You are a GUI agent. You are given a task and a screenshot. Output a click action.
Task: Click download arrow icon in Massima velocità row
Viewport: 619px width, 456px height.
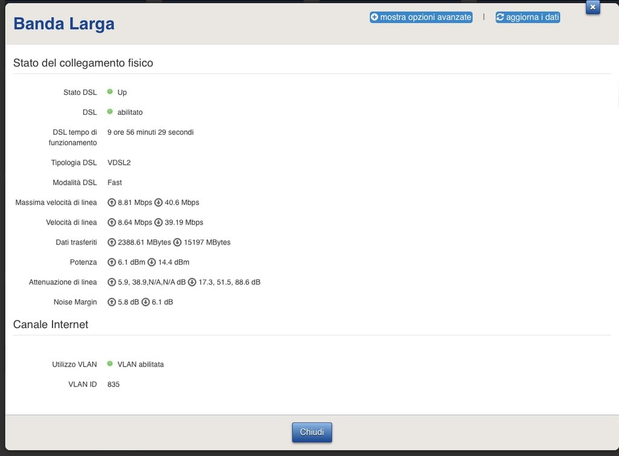coord(158,202)
